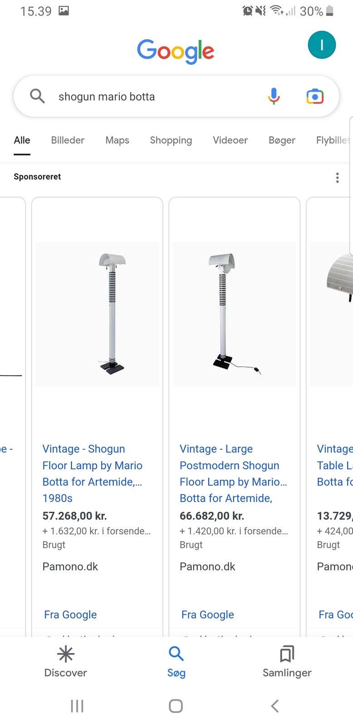Open Large Postmodern Shogun Floor Lamp link
Image resolution: width=353 pixels, height=726 pixels.
[x=233, y=473]
